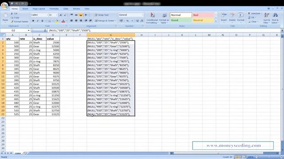Toggle Wrap Text
Viewport: 284px width, 159px height.
click(102, 15)
